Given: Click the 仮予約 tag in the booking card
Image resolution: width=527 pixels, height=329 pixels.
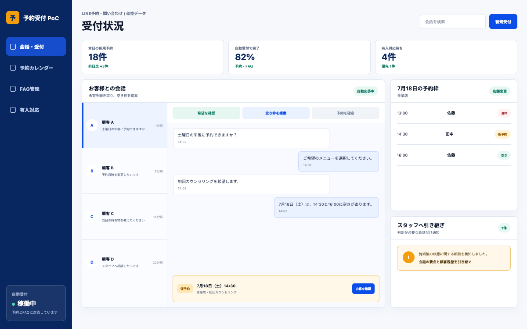Looking at the screenshot, I should pyautogui.click(x=185, y=289).
